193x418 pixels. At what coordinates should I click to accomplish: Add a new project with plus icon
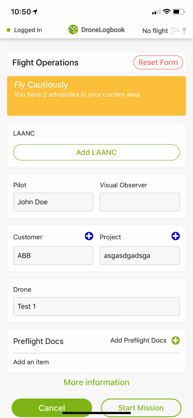[x=175, y=236]
